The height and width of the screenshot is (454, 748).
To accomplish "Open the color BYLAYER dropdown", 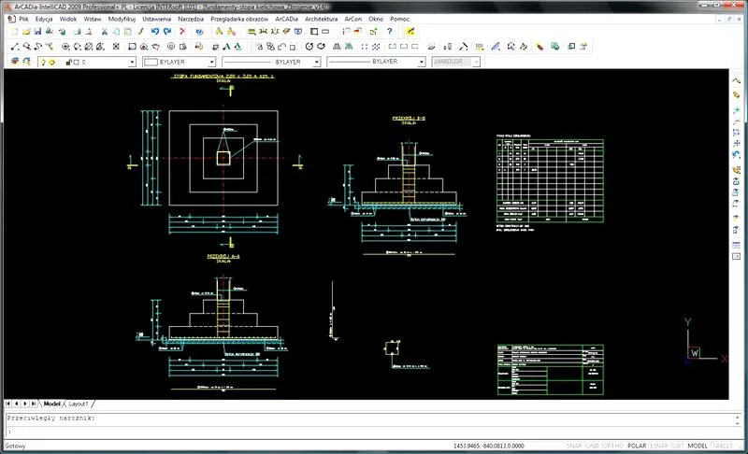I will [212, 62].
